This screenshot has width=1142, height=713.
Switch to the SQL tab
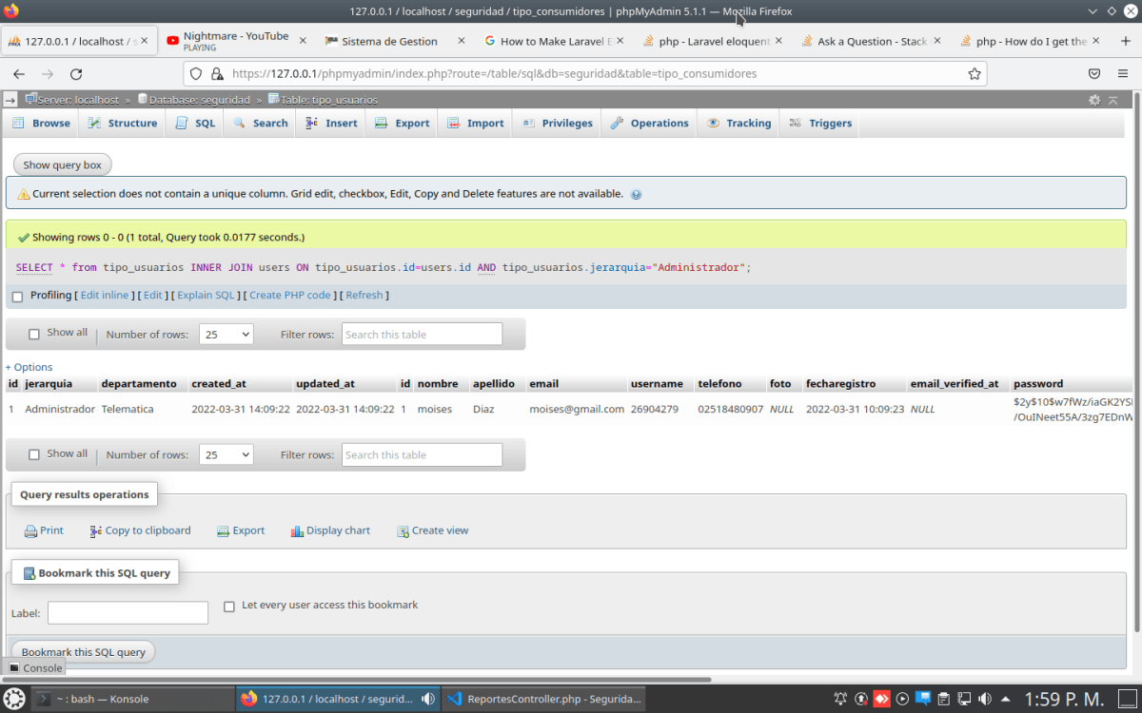(195, 123)
